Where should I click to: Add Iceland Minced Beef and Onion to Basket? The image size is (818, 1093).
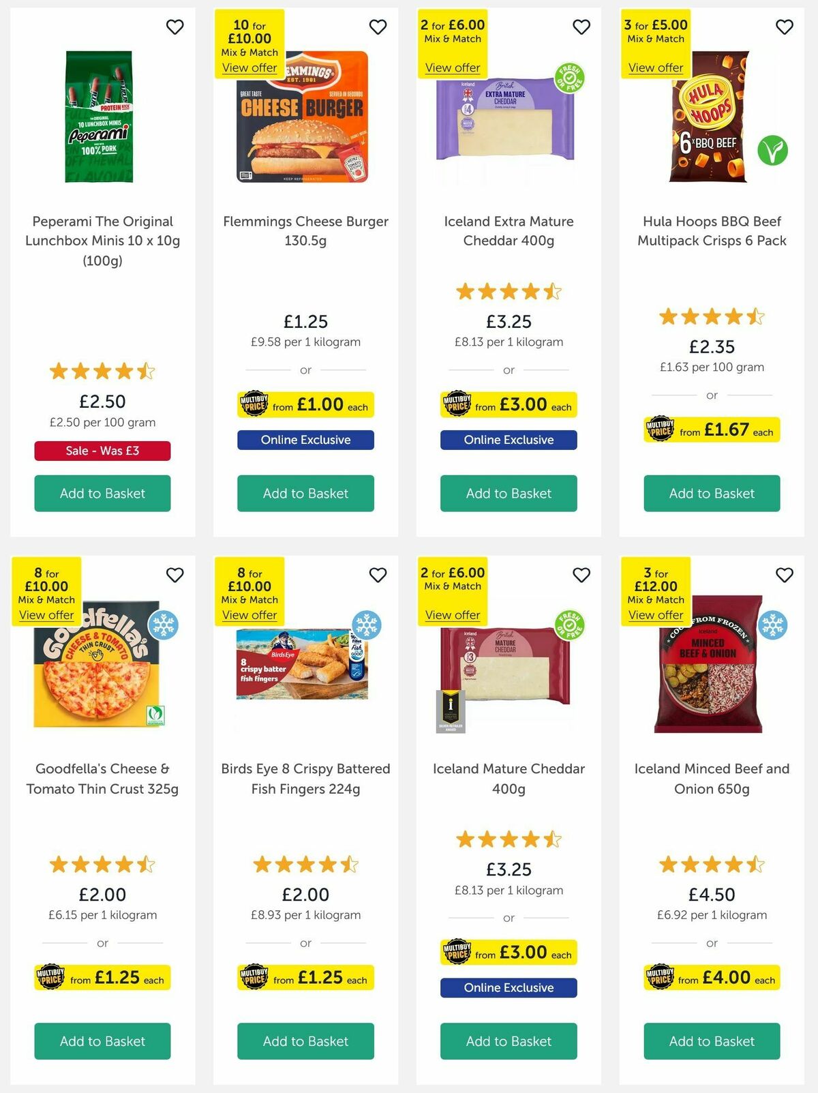pos(712,1041)
